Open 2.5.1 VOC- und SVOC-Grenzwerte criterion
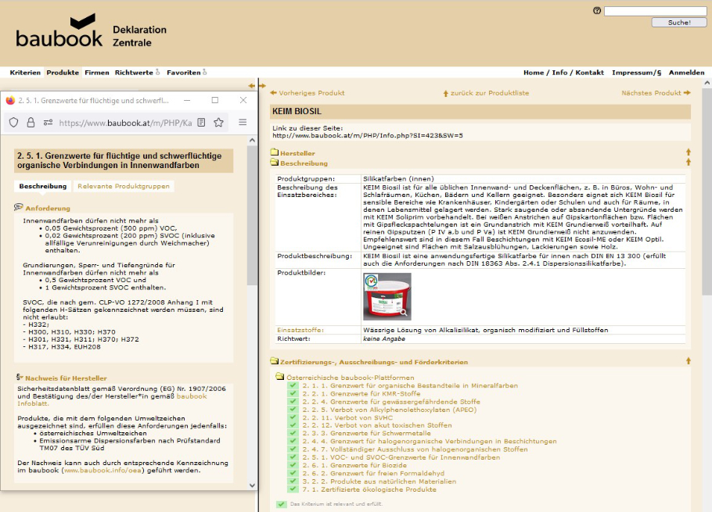The width and height of the screenshot is (712, 512). coord(401,457)
